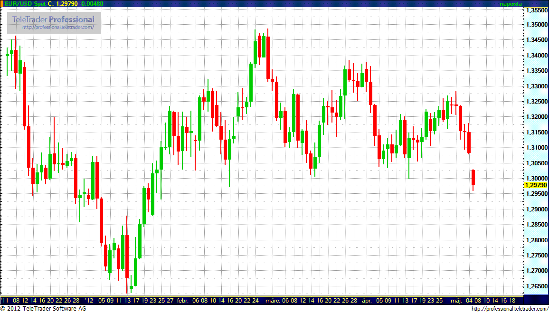
Task: Select the 1,30000 price axis label
Action: 536,179
